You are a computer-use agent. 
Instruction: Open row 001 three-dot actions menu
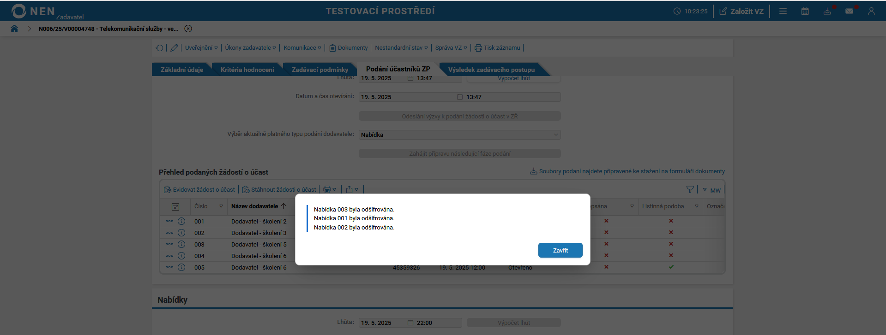[x=169, y=221]
